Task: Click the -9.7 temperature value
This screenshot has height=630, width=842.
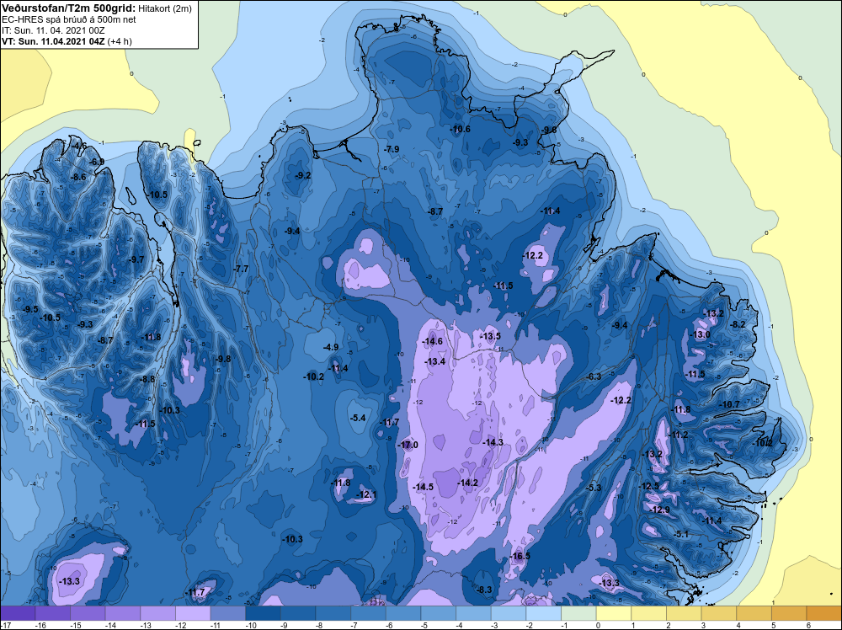Action: pyautogui.click(x=137, y=259)
